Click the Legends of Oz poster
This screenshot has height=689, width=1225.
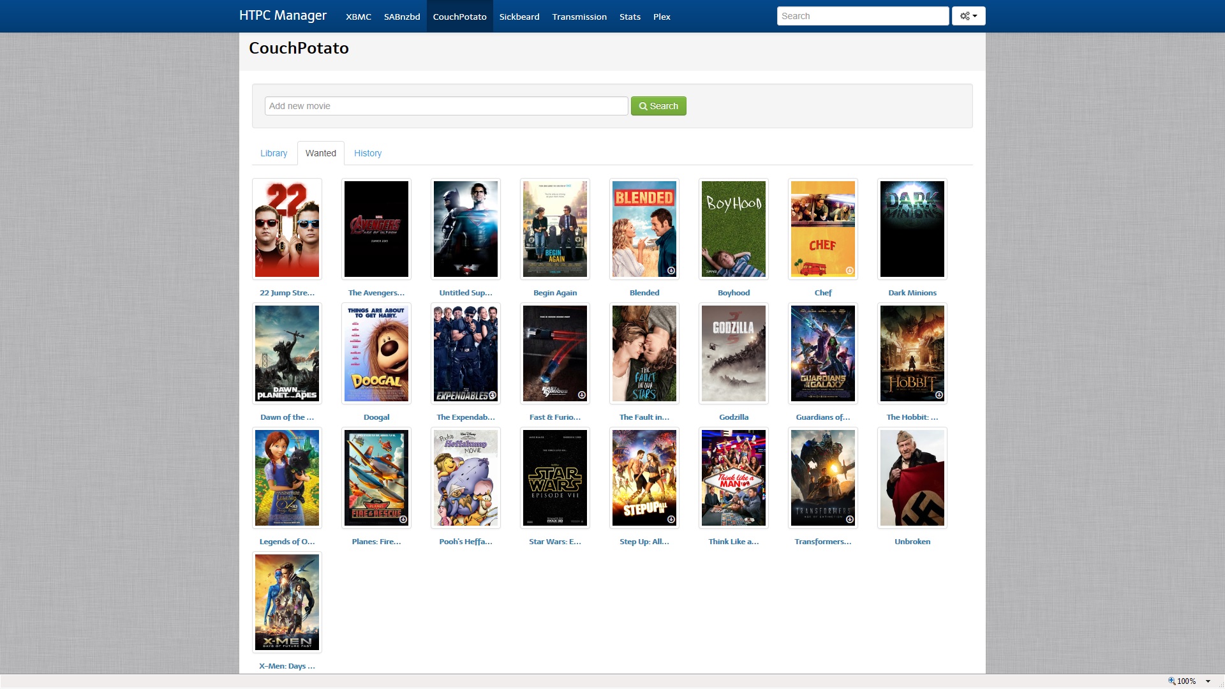[x=287, y=478]
